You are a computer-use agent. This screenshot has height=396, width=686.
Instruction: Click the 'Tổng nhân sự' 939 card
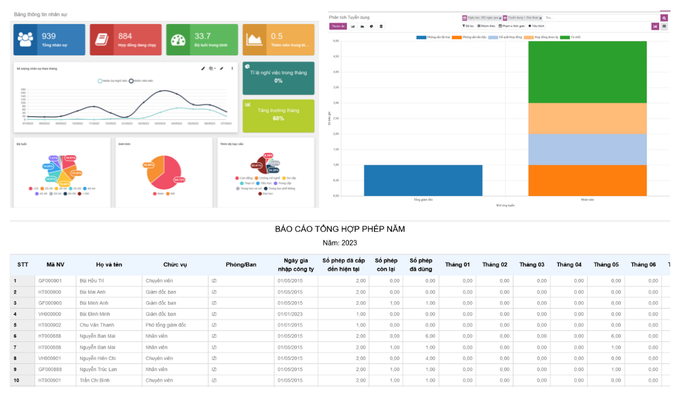(49, 39)
